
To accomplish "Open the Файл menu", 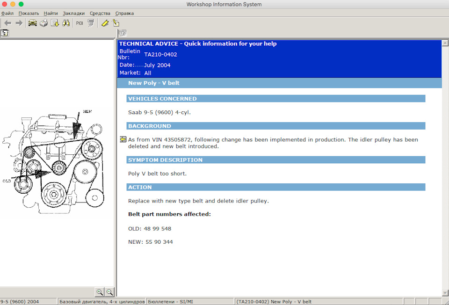I will tap(7, 13).
